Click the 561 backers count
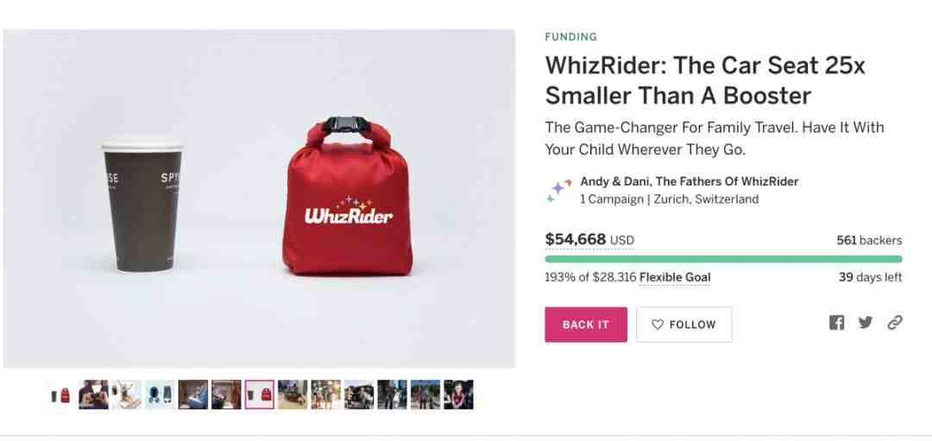This screenshot has width=932, height=441. click(869, 240)
